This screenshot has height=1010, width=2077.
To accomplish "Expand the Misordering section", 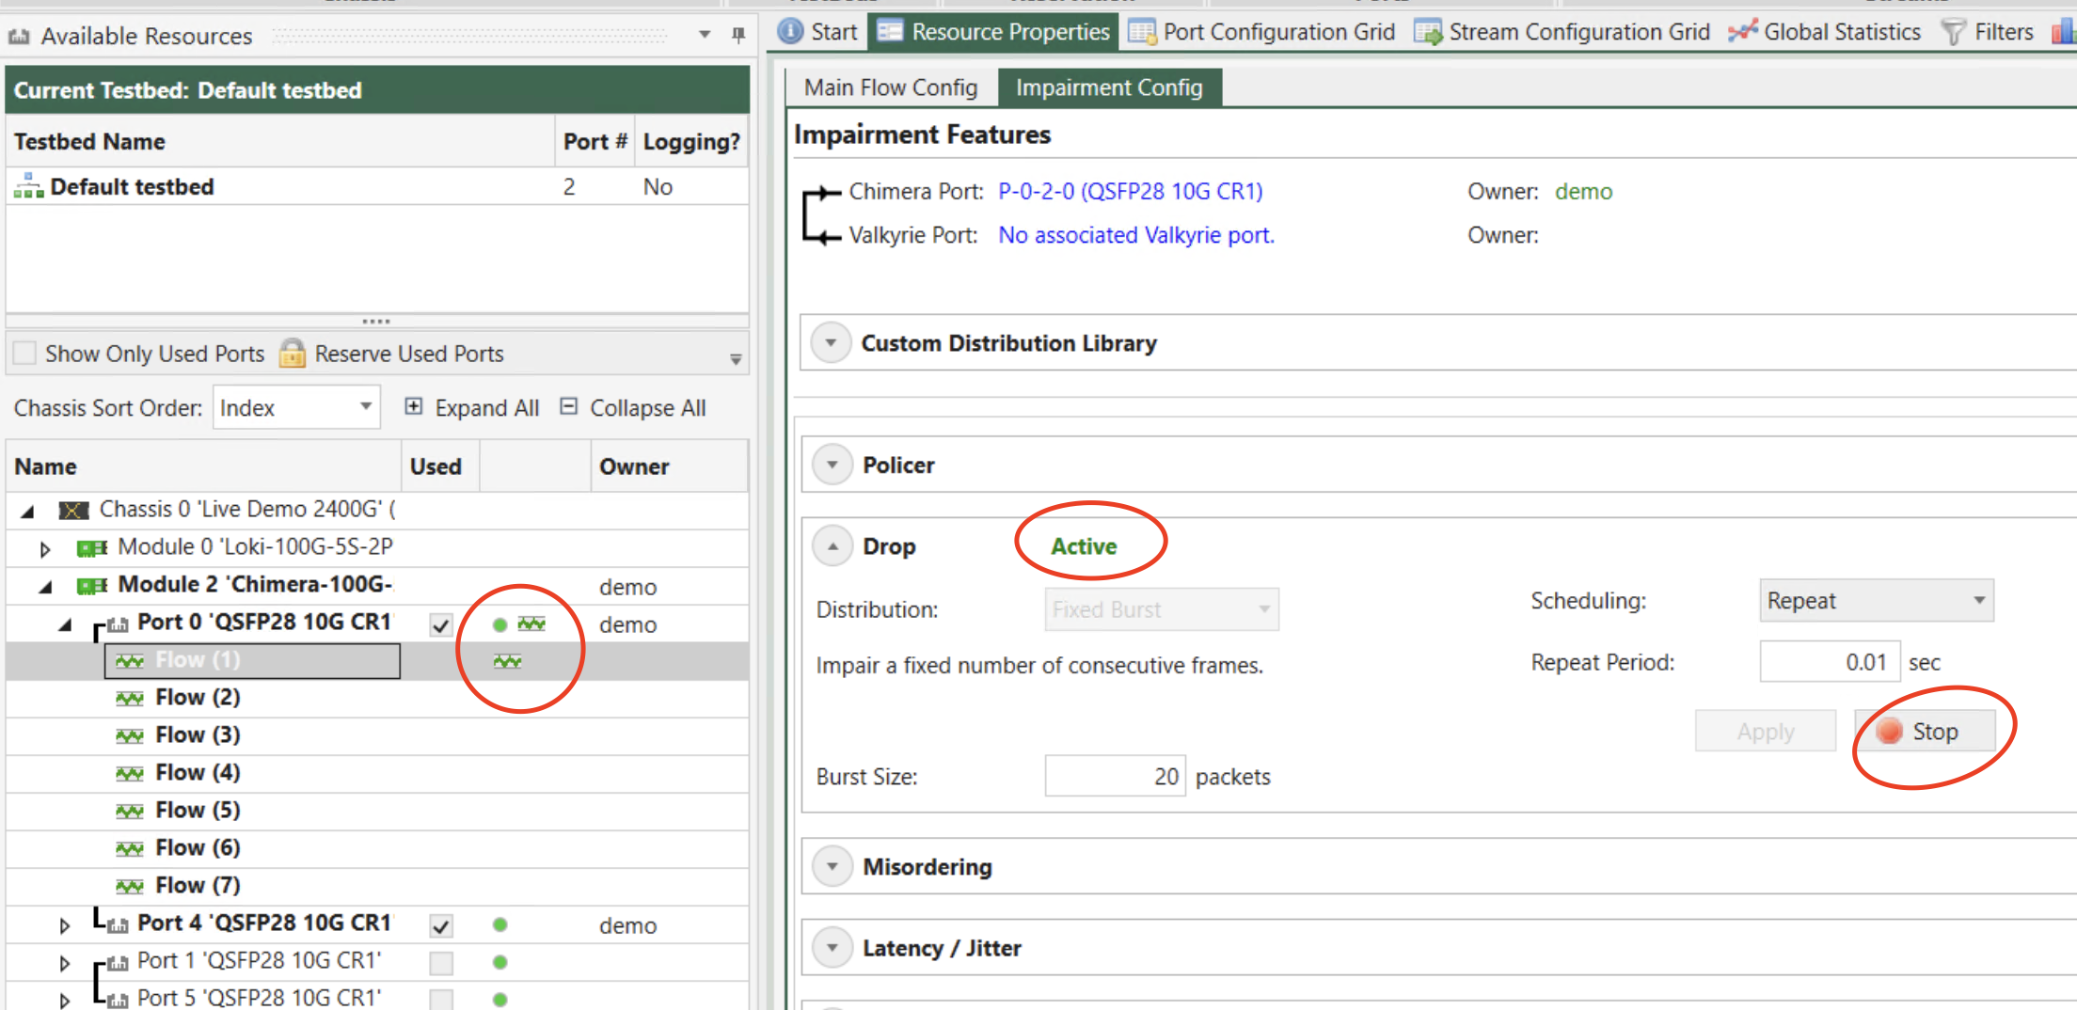I will point(832,867).
